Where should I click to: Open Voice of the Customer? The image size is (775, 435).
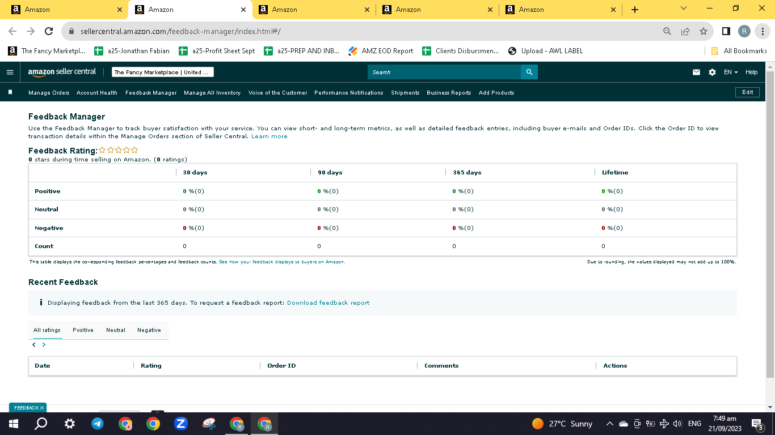[x=278, y=93]
